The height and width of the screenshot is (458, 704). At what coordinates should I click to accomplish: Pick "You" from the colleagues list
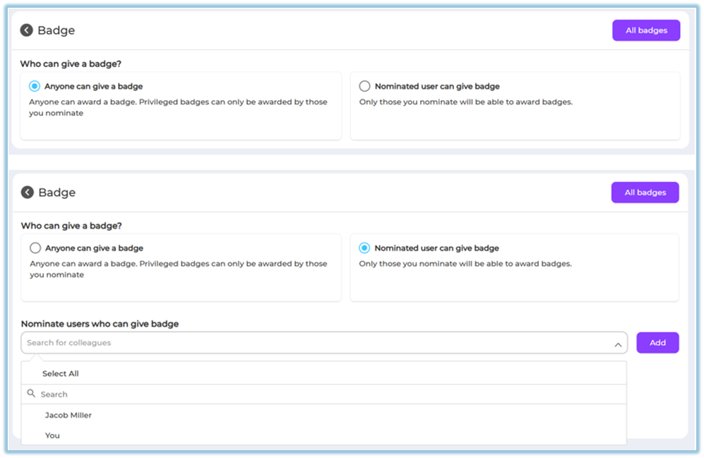click(x=52, y=435)
